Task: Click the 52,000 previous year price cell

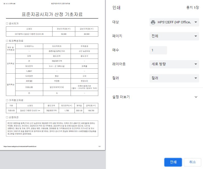Action: [64, 34]
